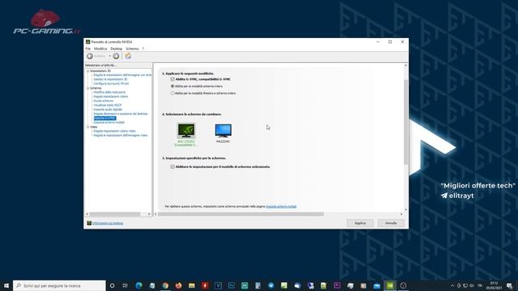Image resolution: width=518 pixels, height=291 pixels.
Task: Click the taskbar search box
Action: tap(59, 285)
